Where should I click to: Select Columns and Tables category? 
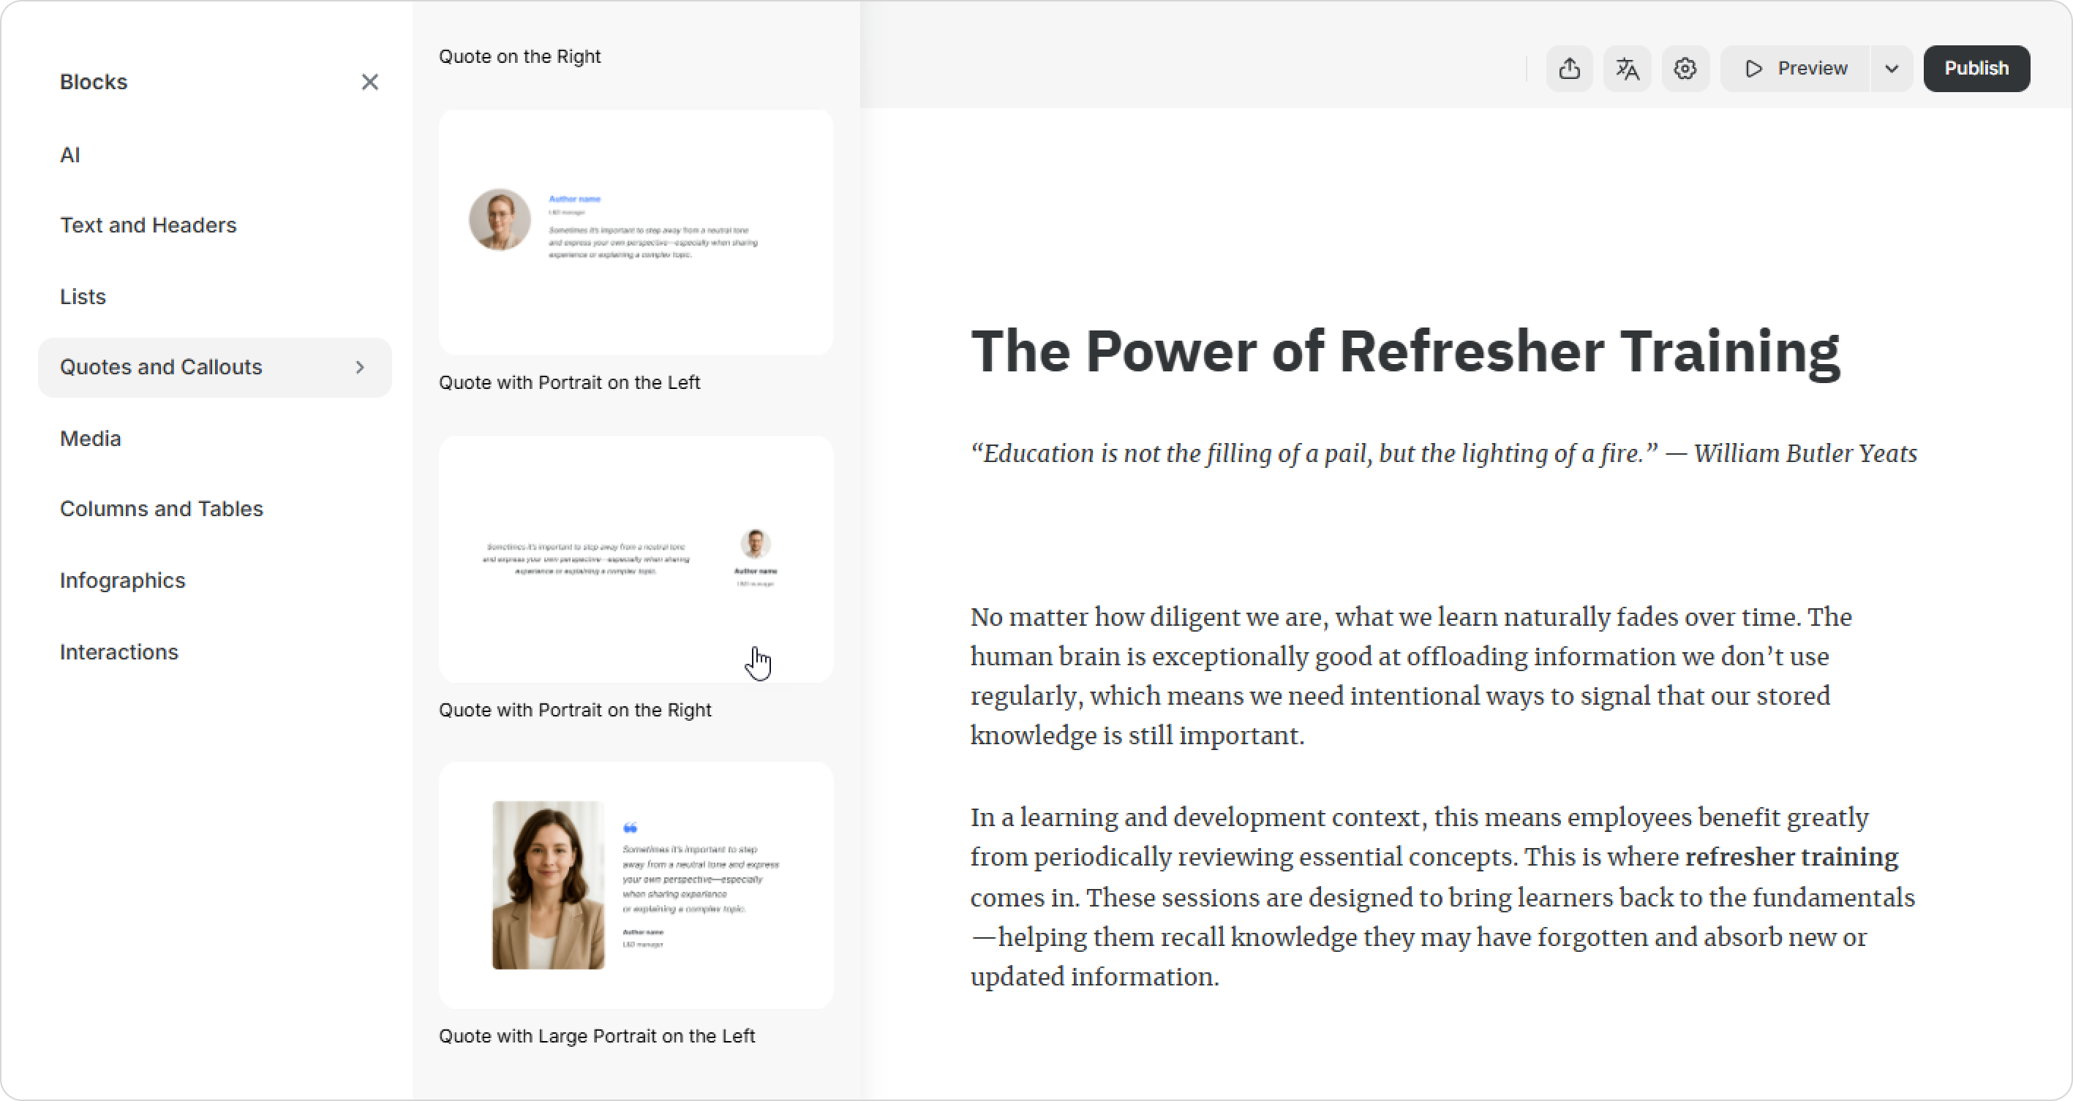[161, 509]
